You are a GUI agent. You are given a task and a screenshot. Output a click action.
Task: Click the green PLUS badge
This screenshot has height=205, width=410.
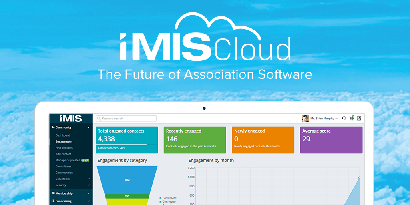(x=85, y=160)
